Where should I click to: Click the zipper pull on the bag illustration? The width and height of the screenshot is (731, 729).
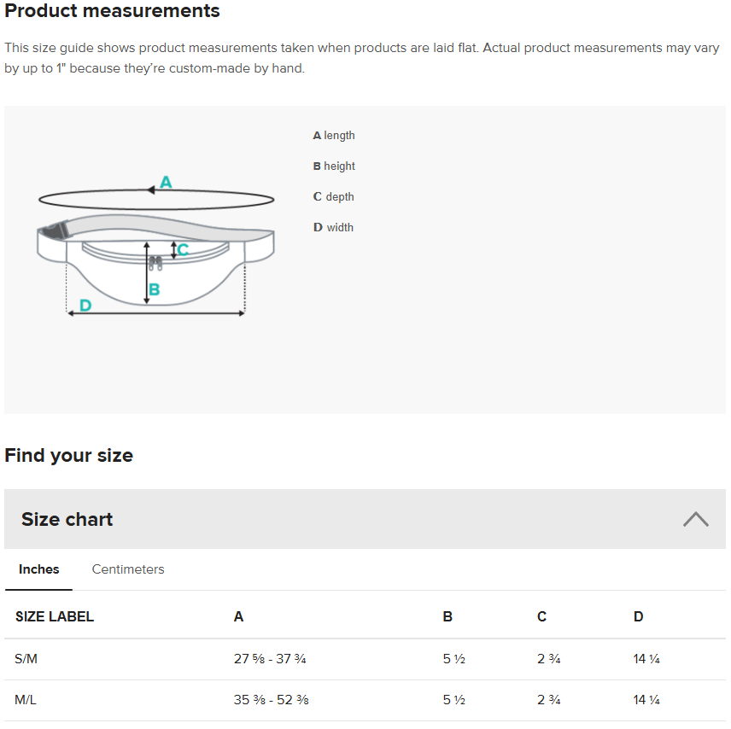[155, 261]
